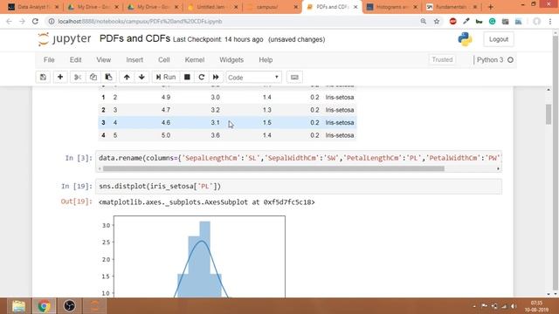The height and width of the screenshot is (314, 559).
Task: Open a new browser tab
Action: coord(491,7)
